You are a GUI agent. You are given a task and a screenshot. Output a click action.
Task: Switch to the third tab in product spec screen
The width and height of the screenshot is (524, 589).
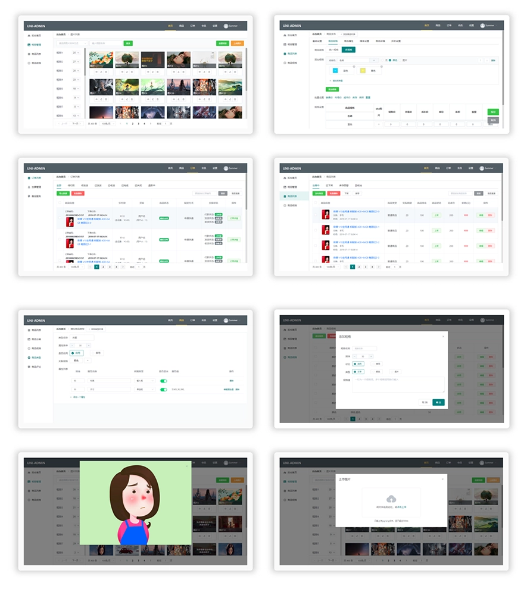pos(348,41)
